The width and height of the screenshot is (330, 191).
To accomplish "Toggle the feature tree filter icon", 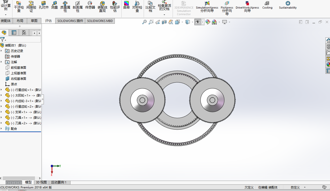I will (2, 39).
